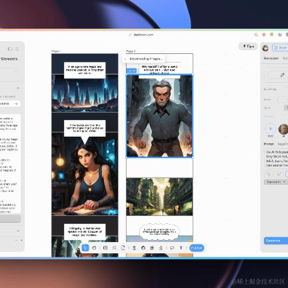Select the overgrown green street panel
Image resolution: width=288 pixels, height=288 pixels.
point(159,197)
